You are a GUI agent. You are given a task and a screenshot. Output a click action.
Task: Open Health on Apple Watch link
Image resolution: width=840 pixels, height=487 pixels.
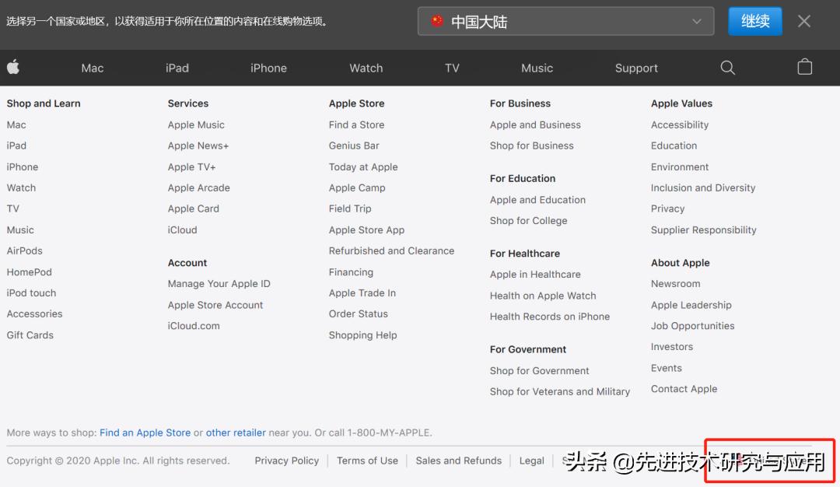click(x=543, y=296)
